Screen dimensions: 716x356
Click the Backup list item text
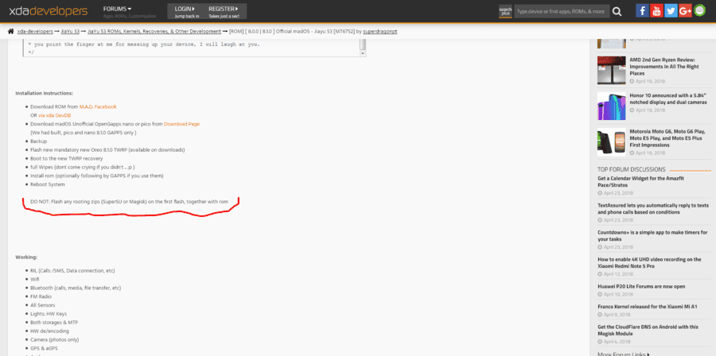pos(39,141)
